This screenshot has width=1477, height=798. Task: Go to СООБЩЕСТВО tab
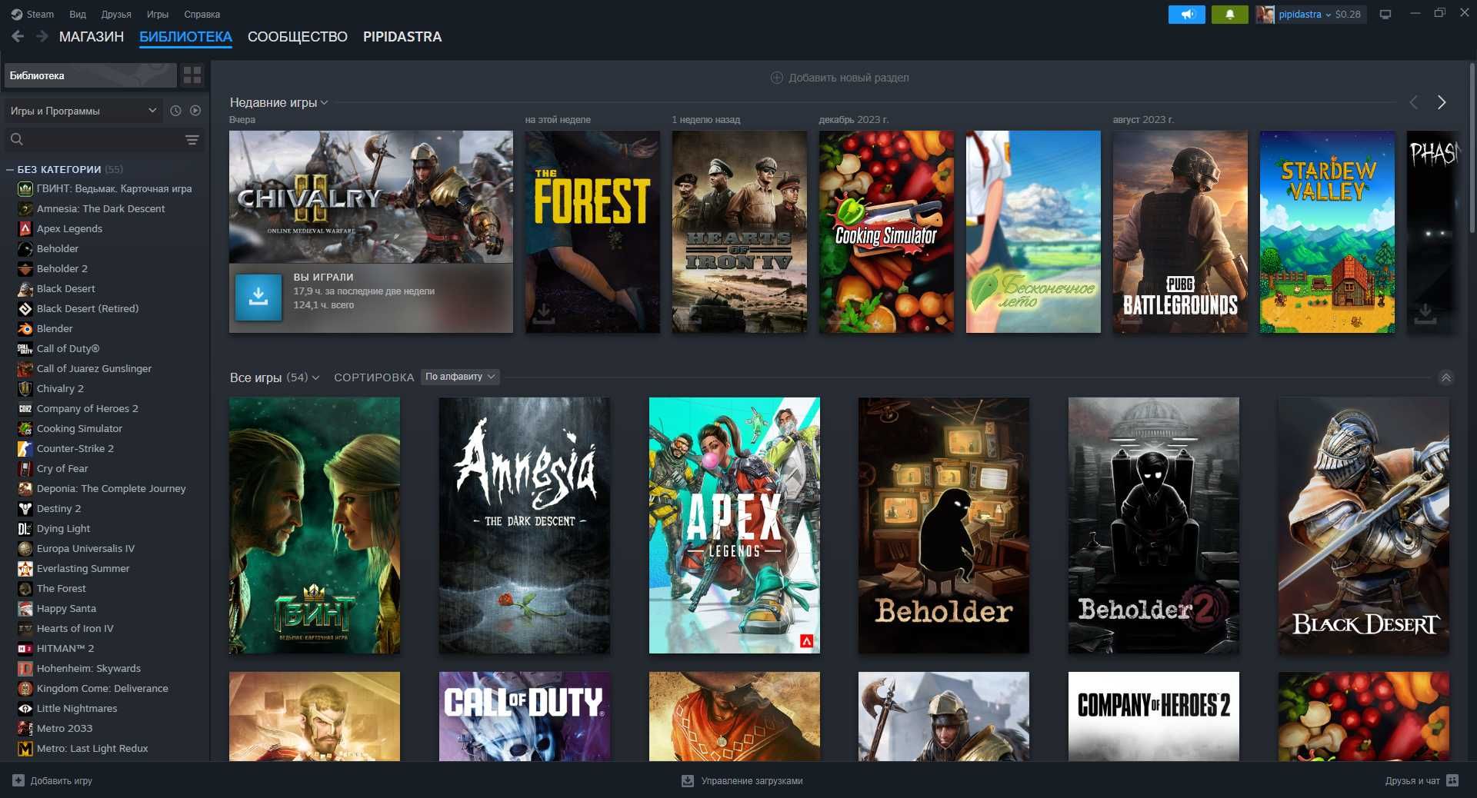(298, 37)
